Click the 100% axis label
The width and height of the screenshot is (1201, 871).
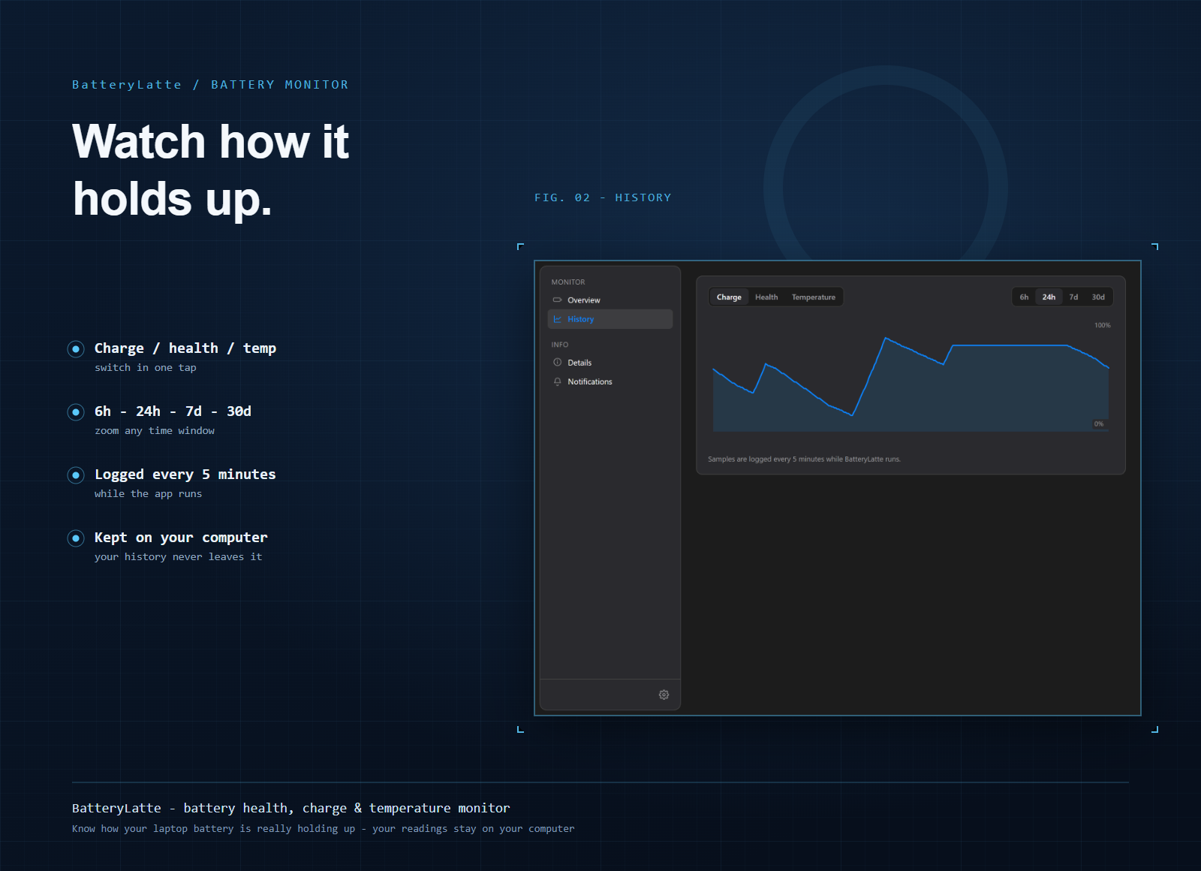(1102, 325)
